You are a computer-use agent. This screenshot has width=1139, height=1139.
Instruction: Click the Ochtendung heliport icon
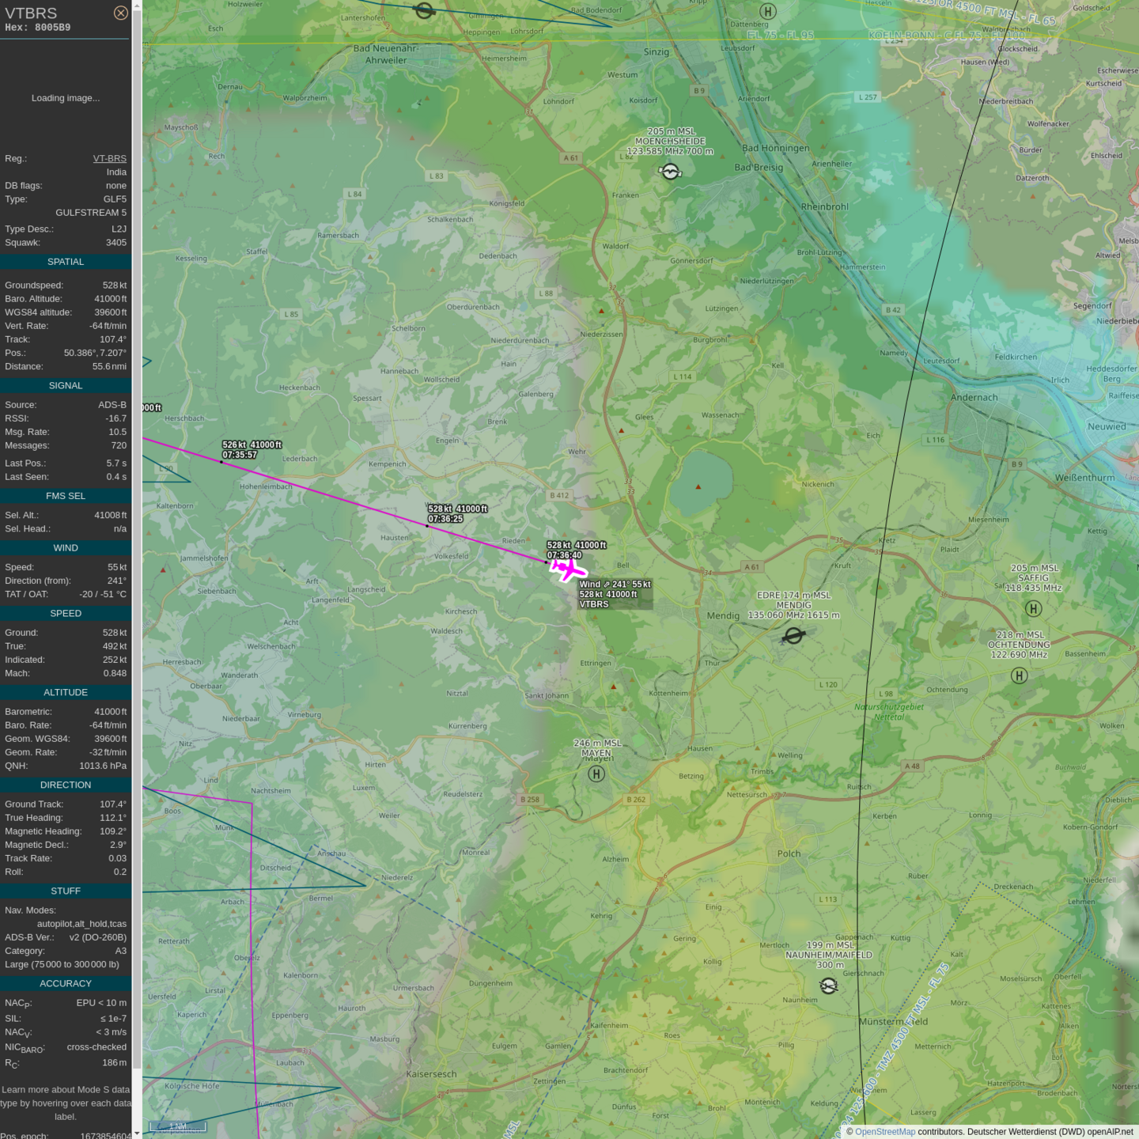[1020, 675]
